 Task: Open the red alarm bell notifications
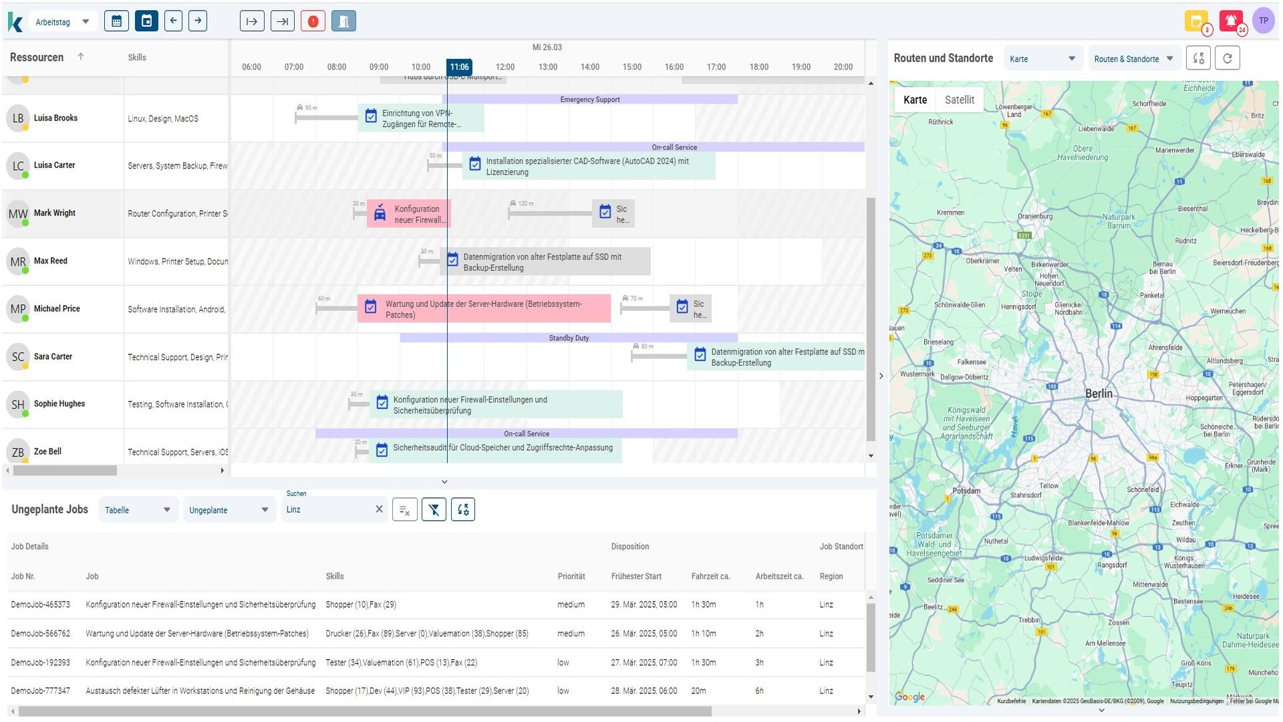point(1231,21)
